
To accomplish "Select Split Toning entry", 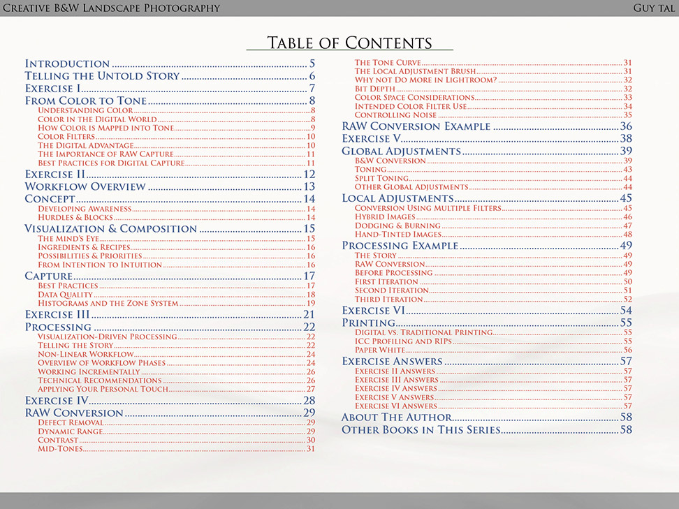I will [493, 178].
